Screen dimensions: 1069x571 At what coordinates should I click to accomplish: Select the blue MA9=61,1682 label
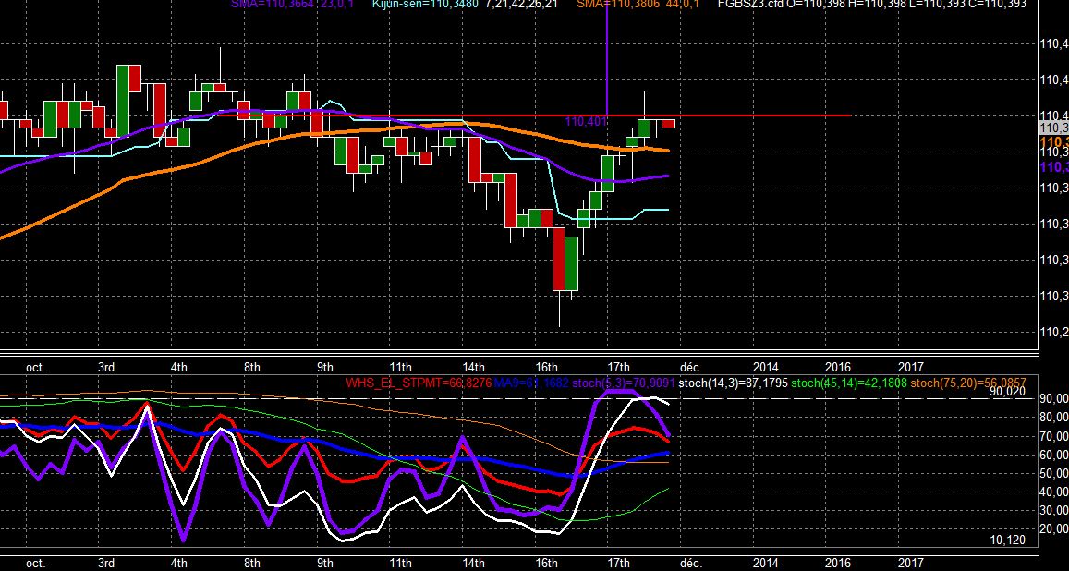(x=532, y=383)
